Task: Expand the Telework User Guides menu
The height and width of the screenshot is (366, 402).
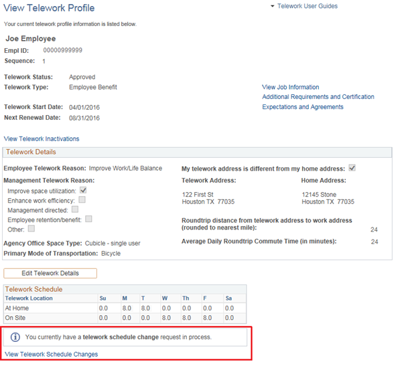Action: (x=303, y=6)
